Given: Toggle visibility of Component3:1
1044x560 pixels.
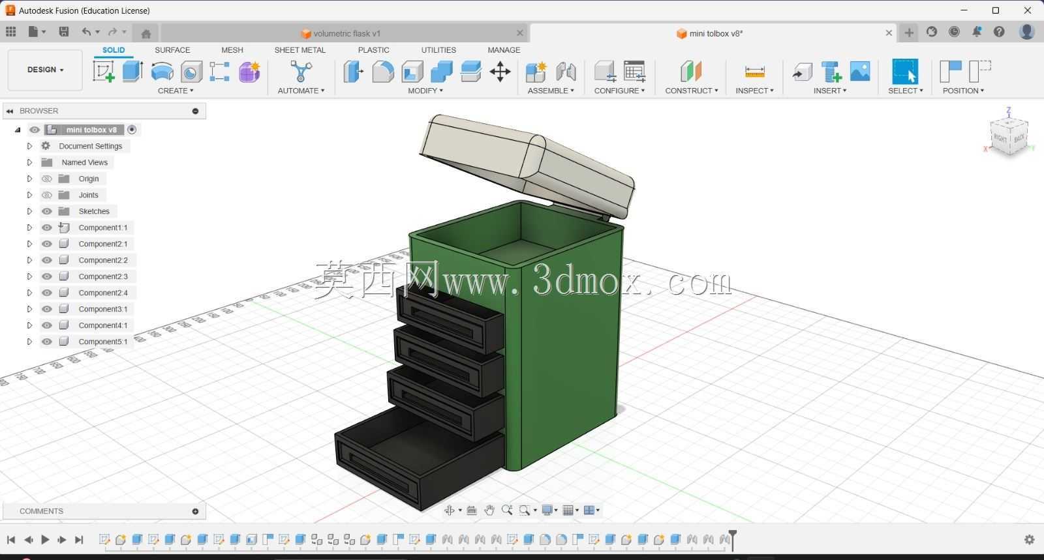Looking at the screenshot, I should [x=47, y=309].
